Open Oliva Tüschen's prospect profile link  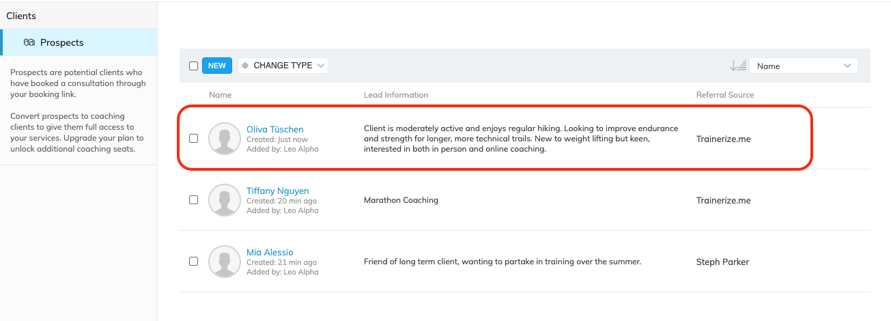coord(274,129)
